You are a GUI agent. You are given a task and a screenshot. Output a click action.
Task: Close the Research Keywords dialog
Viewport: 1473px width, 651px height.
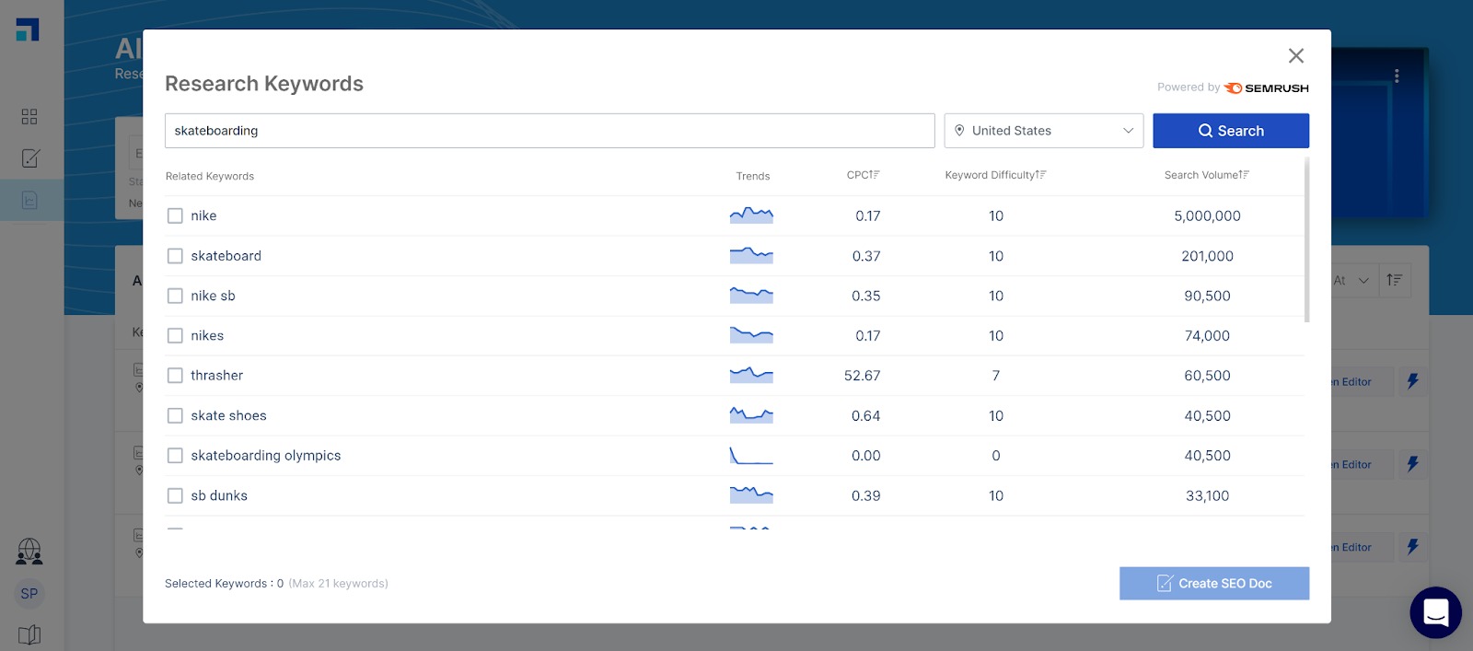1295,56
